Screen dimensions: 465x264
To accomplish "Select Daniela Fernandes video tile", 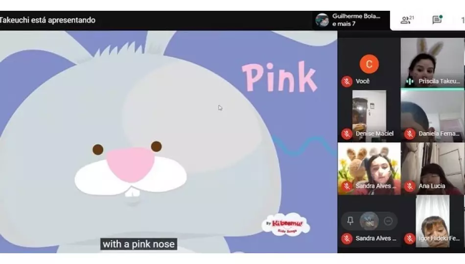I will tap(432, 115).
